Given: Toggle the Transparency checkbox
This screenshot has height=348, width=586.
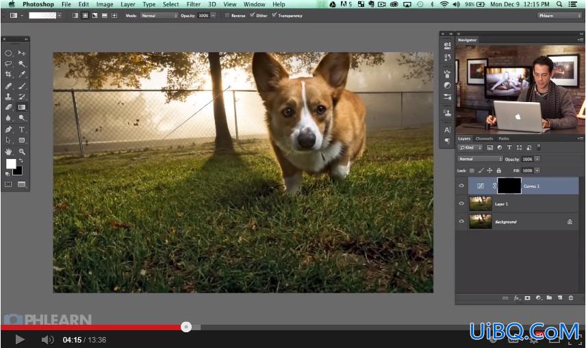Looking at the screenshot, I should click(275, 15).
